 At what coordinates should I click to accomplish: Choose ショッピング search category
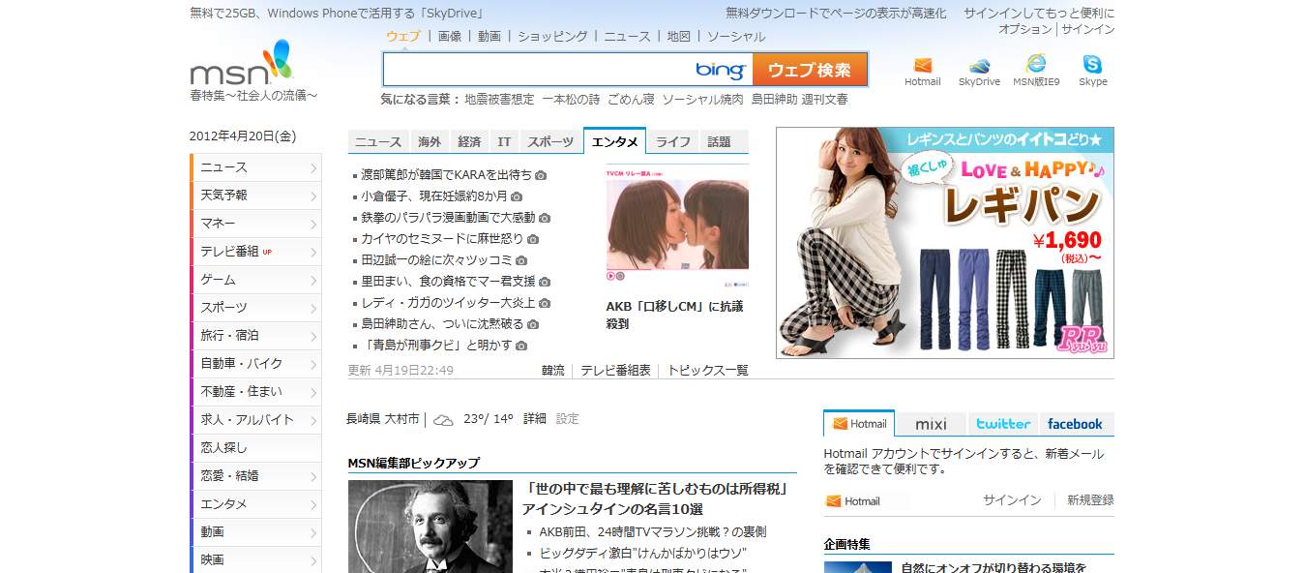click(552, 36)
